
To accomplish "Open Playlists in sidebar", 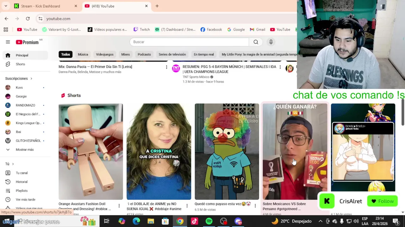I will coord(25,190).
